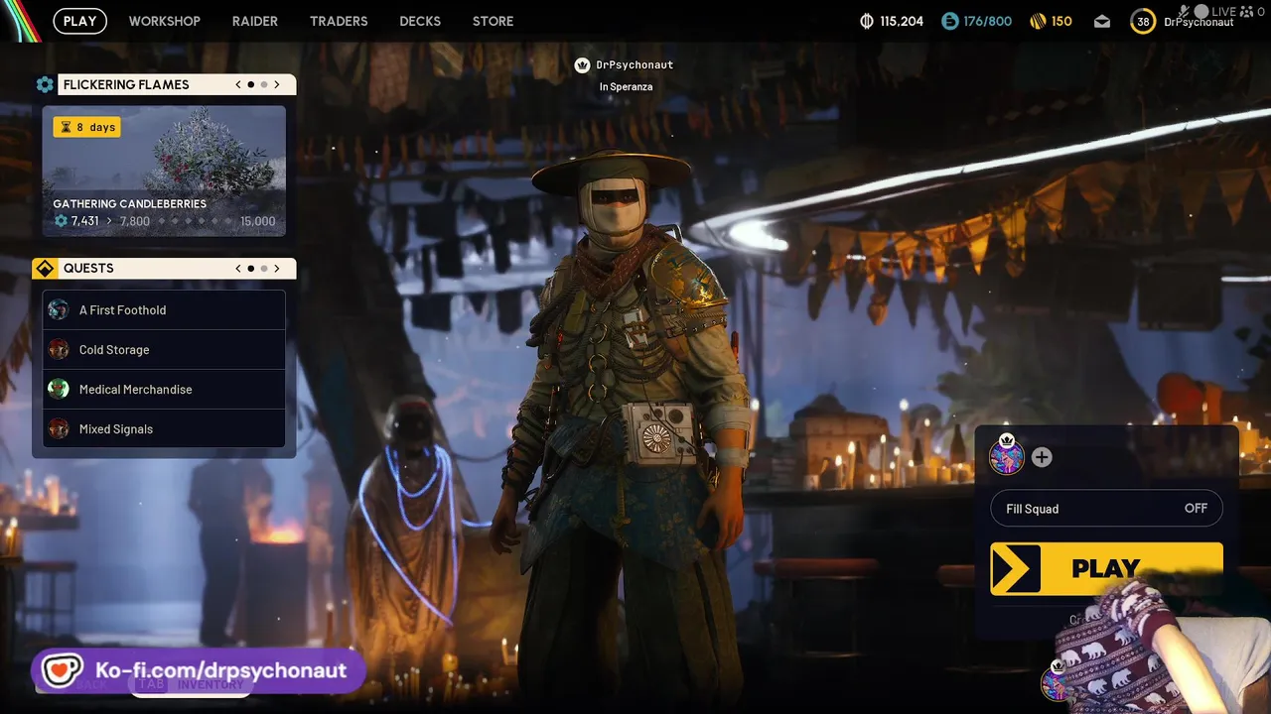
Task: Click the blue stash icon showing 176/800
Action: point(950,21)
